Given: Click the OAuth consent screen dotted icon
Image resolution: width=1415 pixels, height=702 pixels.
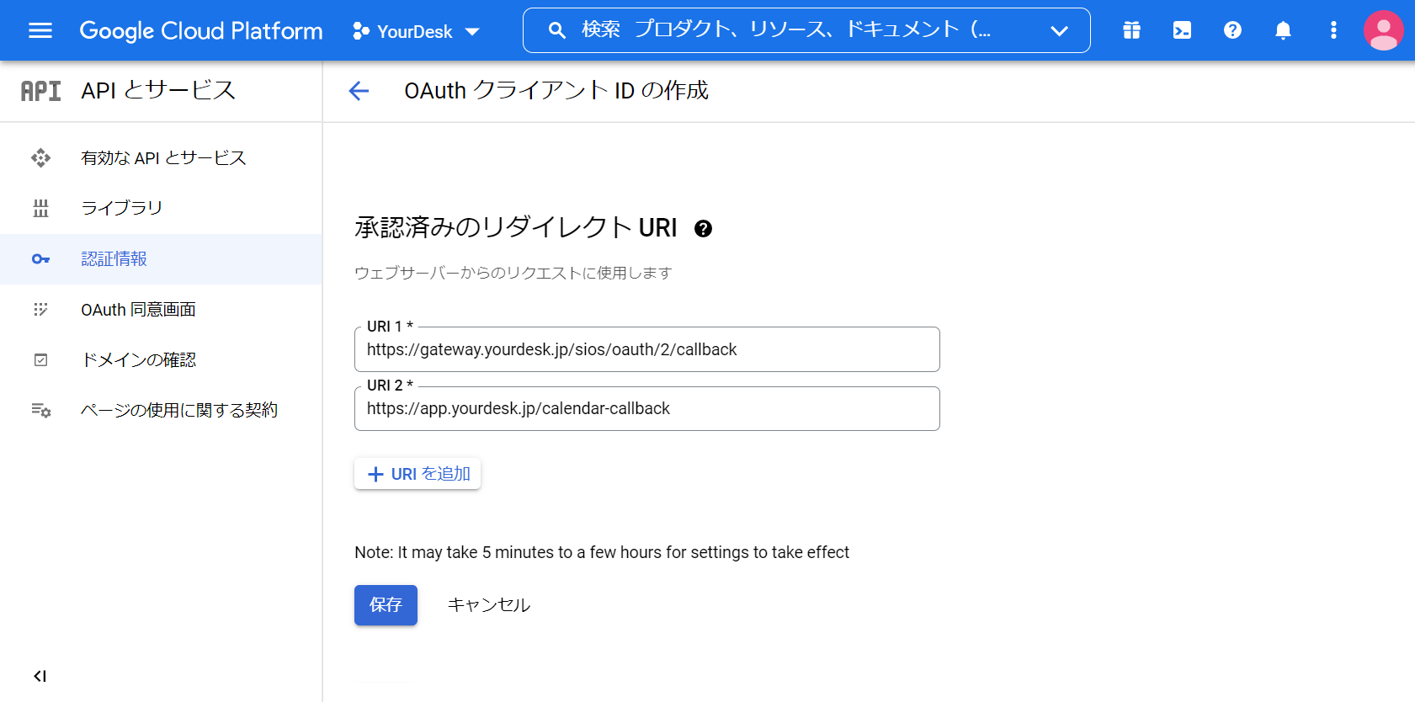Looking at the screenshot, I should [40, 310].
